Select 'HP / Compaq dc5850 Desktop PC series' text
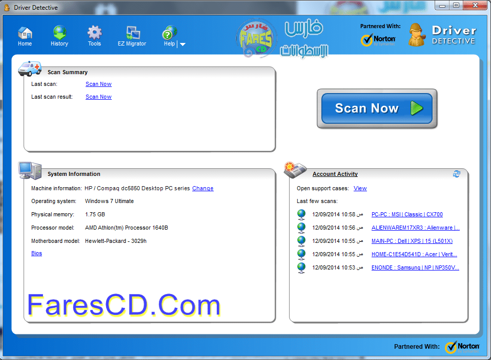491x360 pixels. (x=137, y=188)
